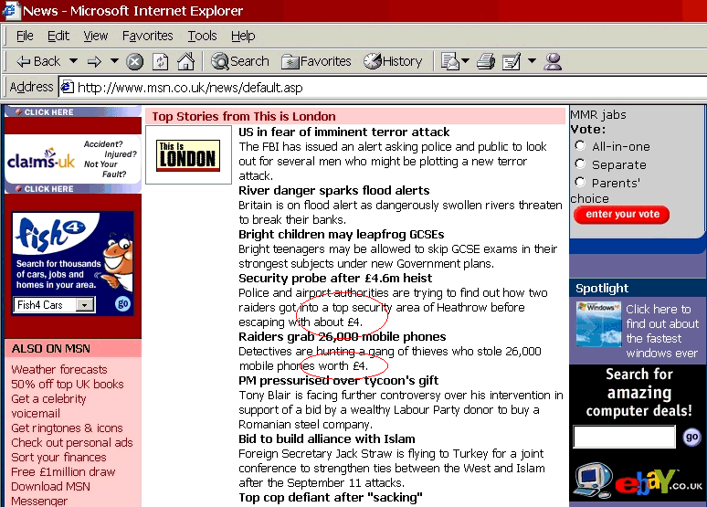This screenshot has height=507, width=707.
Task: Go to the Home page icon
Action: click(x=185, y=61)
